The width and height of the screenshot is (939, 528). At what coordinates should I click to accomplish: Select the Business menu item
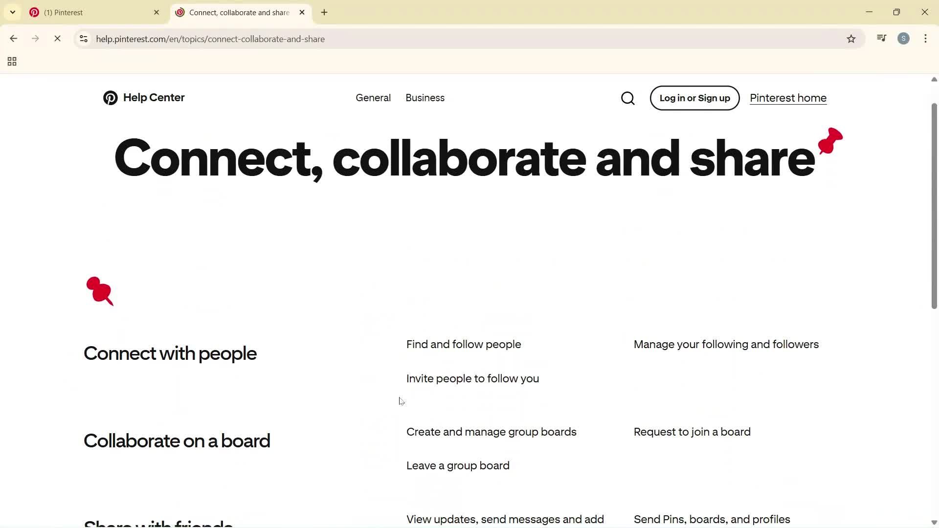click(425, 98)
